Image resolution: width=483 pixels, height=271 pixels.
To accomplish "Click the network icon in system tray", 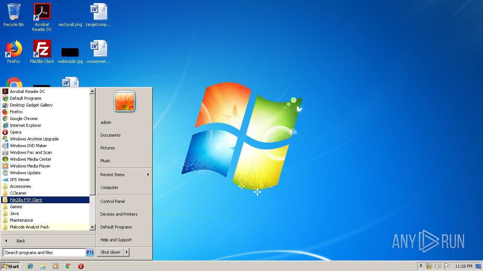I will tap(429, 266).
